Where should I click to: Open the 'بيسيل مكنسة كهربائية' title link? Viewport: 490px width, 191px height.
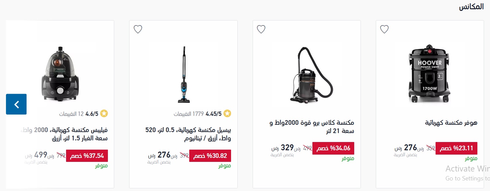pos(188,134)
